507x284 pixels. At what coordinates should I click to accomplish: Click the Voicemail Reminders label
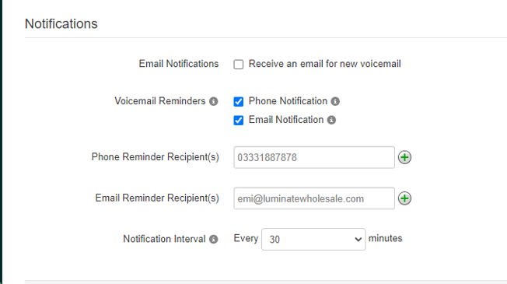pyautogui.click(x=159, y=101)
